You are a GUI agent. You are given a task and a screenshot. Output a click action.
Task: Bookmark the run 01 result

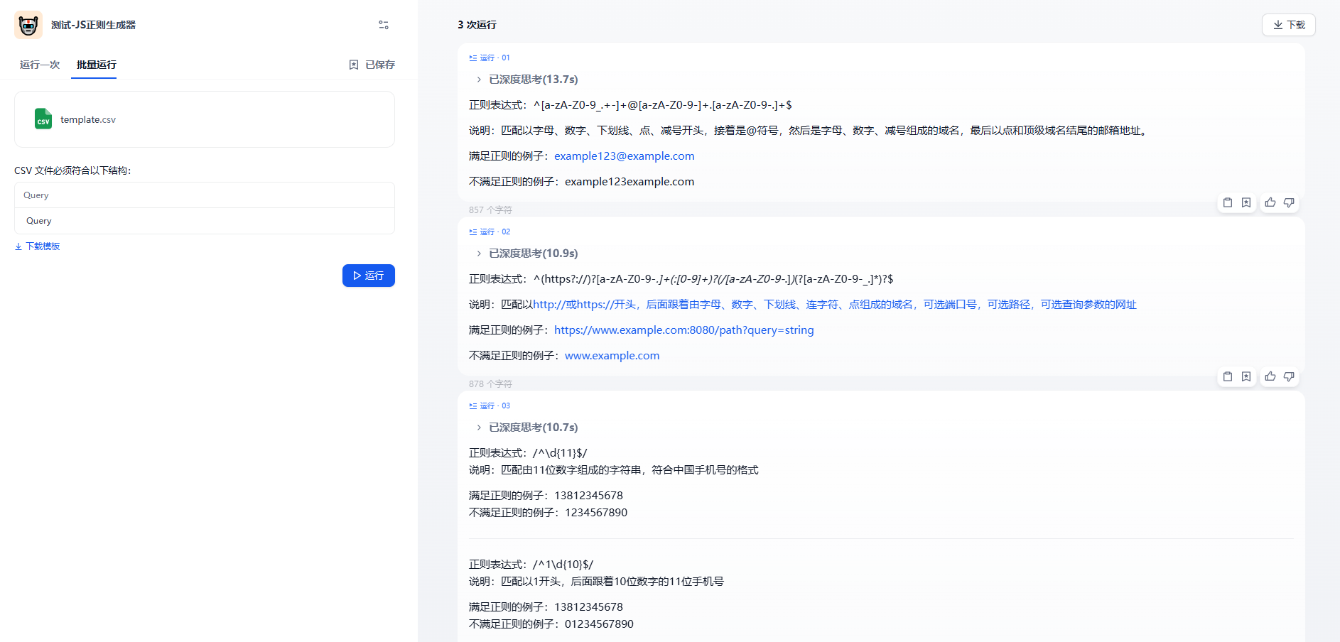1246,202
